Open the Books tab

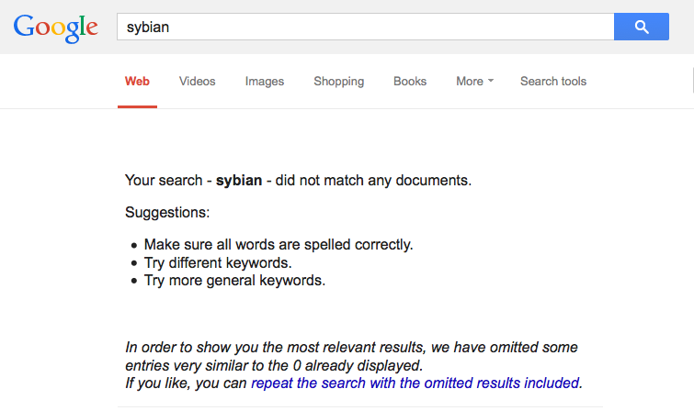(x=410, y=82)
